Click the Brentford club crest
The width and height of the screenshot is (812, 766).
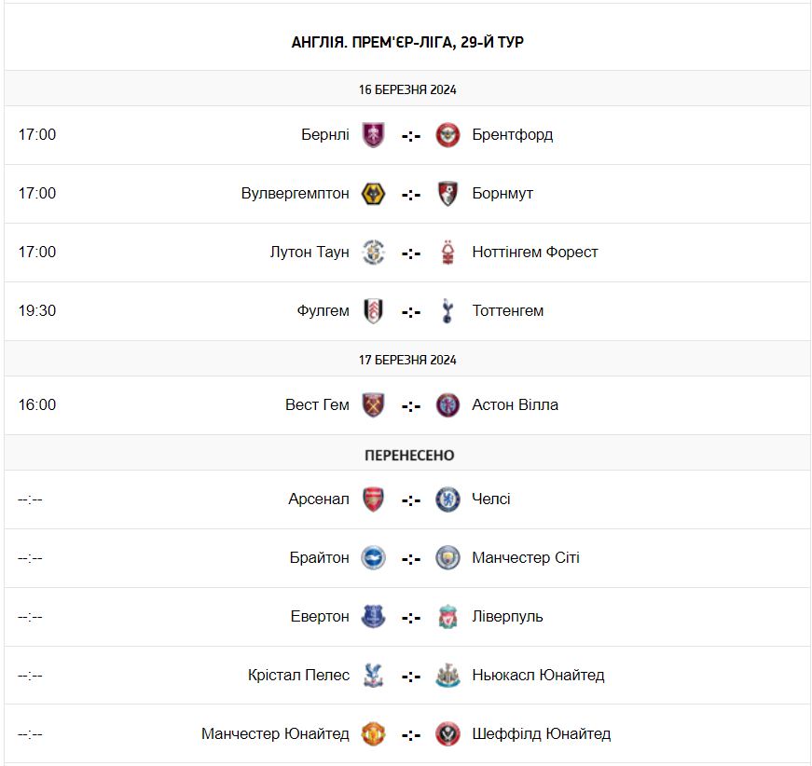pos(448,135)
